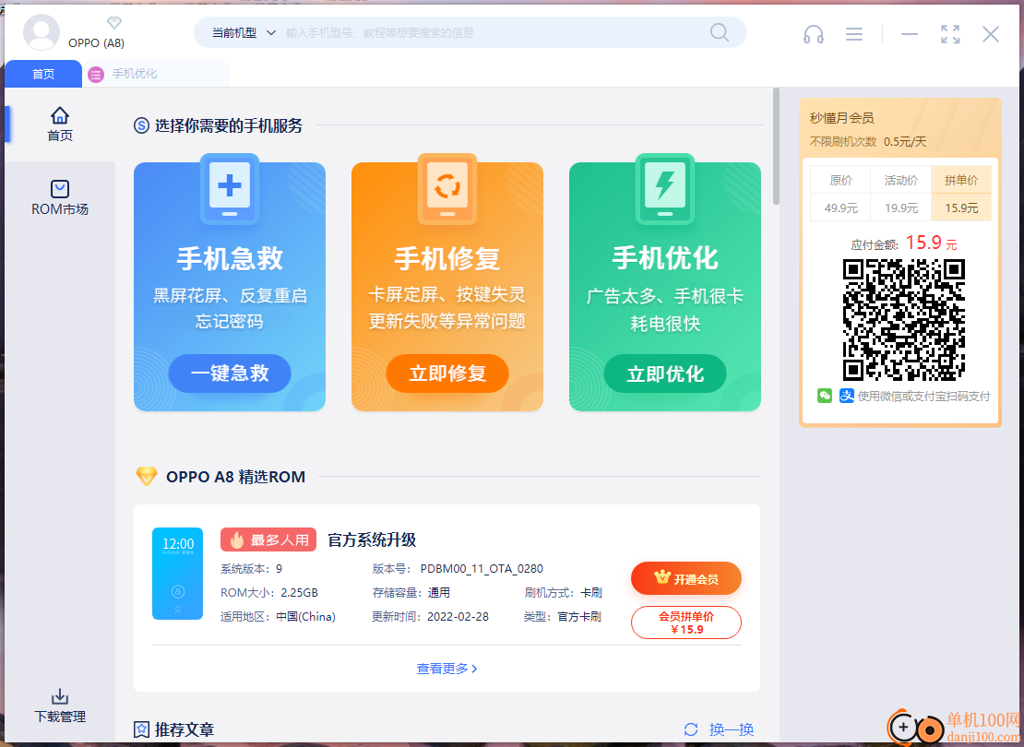
Task: Toggle fullscreen with the expand icon
Action: click(950, 34)
